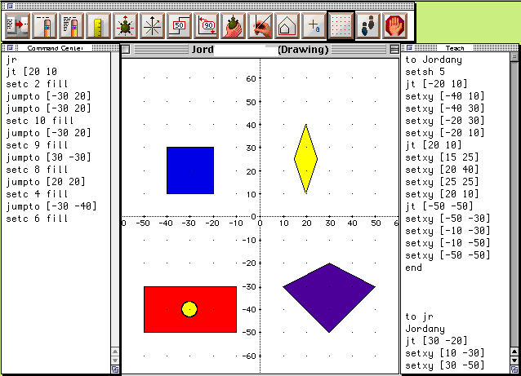Click the 'end' line in Teach window
The height and width of the screenshot is (376, 521).
tap(413, 268)
